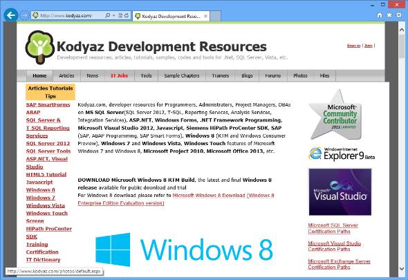Open Microsoft Visual Studio Certification Paths link

[335, 246]
